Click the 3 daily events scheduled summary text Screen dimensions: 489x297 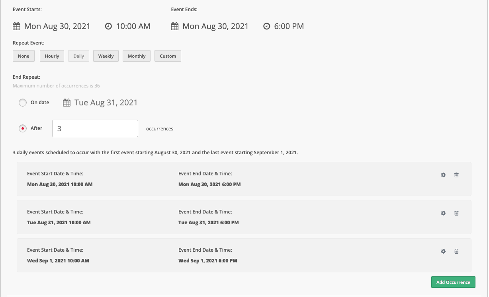(155, 153)
